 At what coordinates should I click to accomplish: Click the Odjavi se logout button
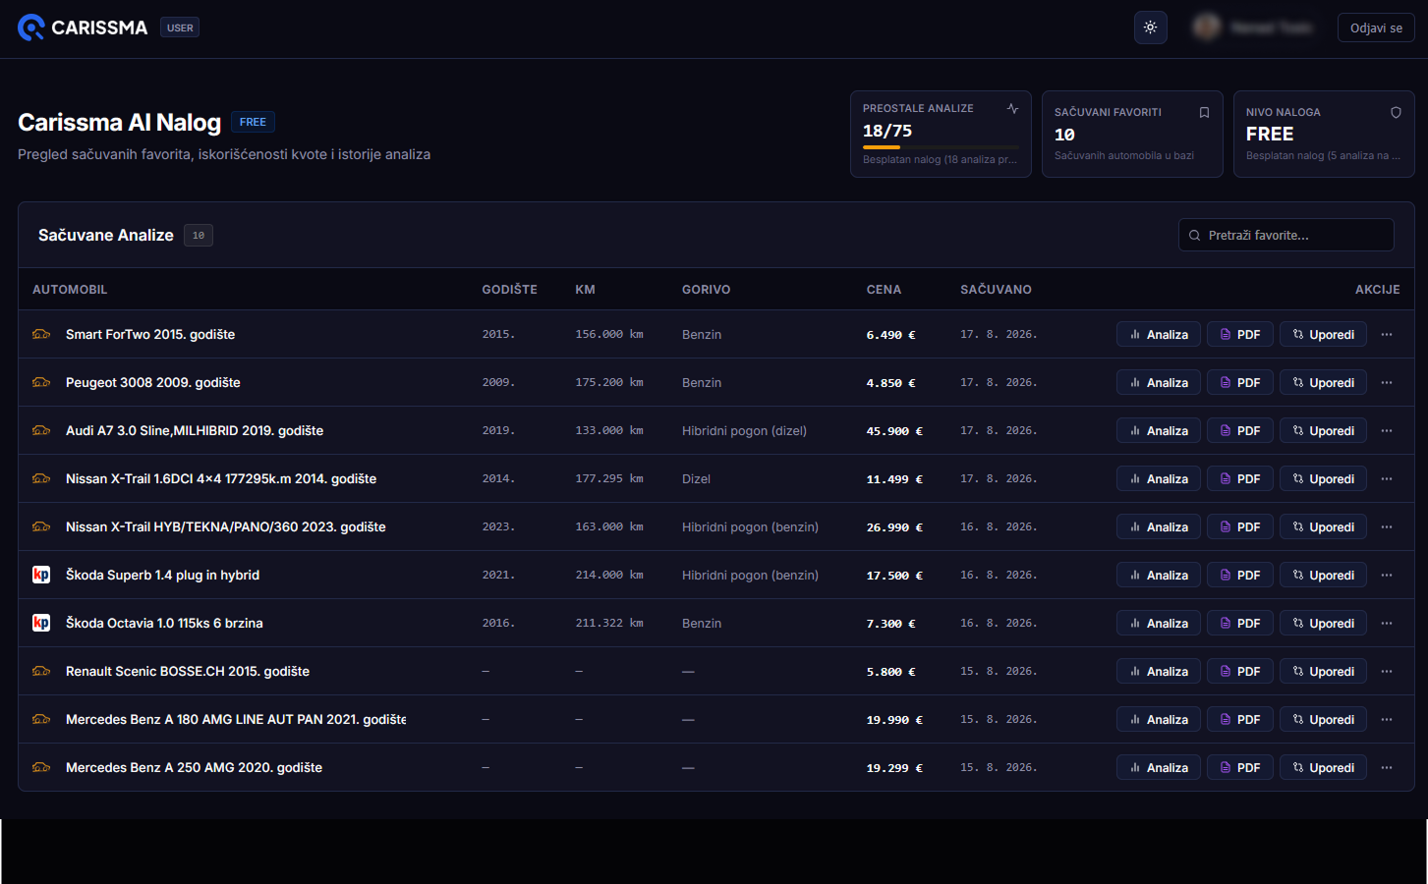[1376, 28]
